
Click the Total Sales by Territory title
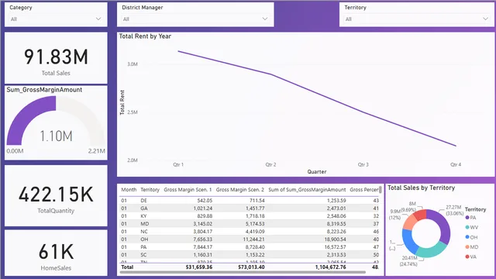click(x=421, y=188)
